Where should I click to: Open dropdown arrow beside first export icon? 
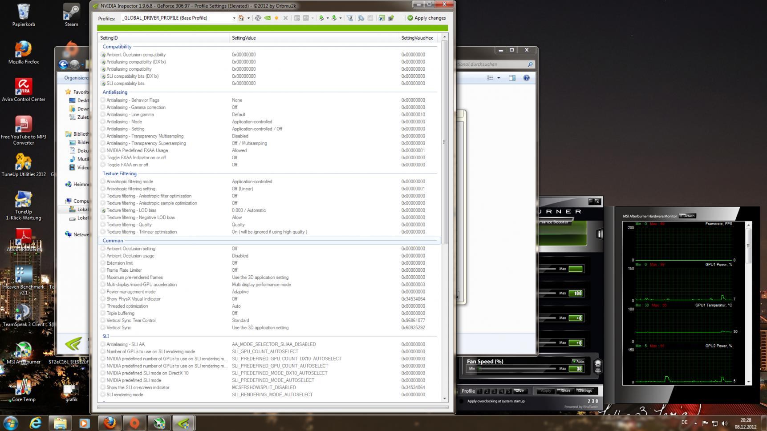327,18
